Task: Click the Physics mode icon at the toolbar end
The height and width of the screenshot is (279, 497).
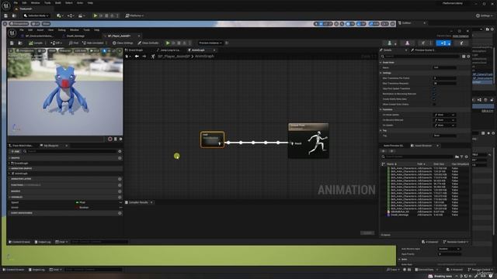Action: (x=461, y=43)
